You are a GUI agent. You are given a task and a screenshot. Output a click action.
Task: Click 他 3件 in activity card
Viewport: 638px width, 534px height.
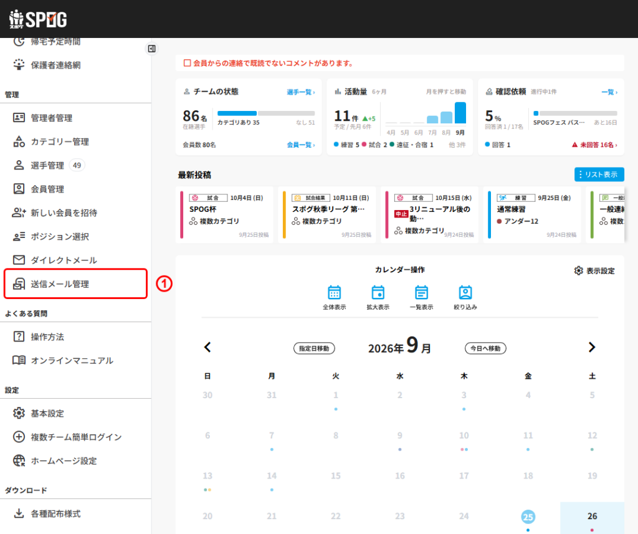point(457,145)
